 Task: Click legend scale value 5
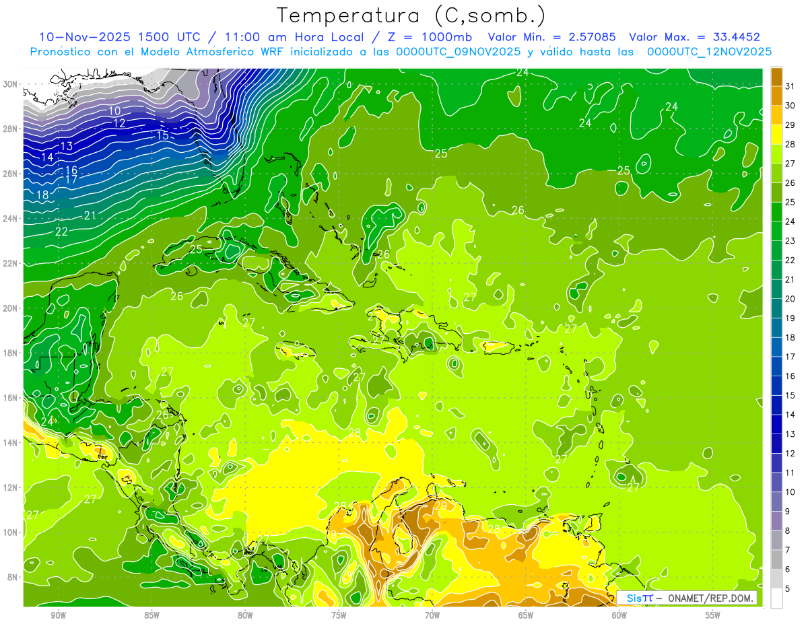click(x=788, y=588)
